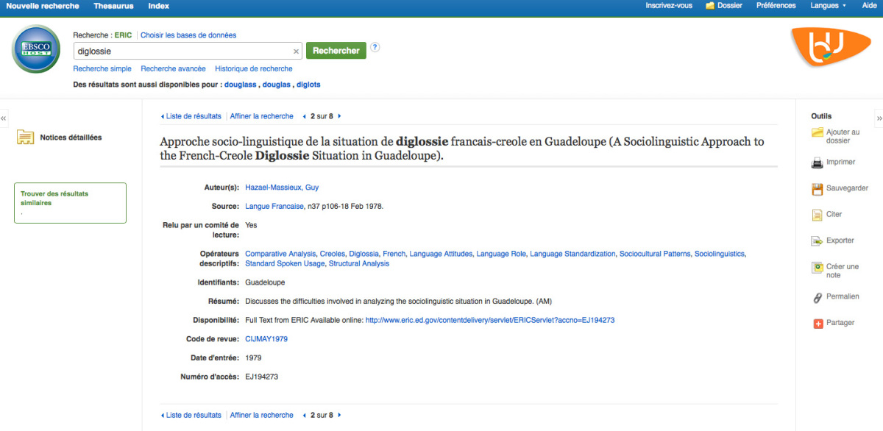Collapse the left sidebar with double chevron

4,118
